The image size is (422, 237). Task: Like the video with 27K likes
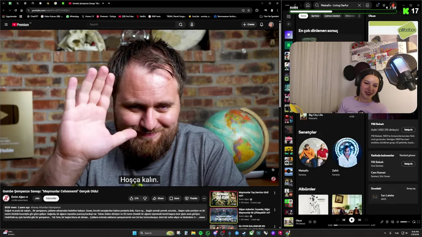tap(134, 198)
